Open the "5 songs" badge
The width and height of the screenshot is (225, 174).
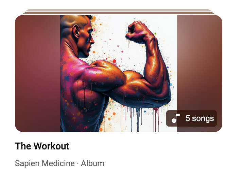tap(191, 118)
